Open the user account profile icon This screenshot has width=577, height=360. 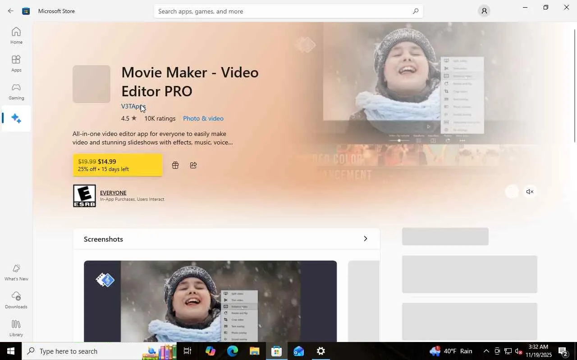[484, 11]
